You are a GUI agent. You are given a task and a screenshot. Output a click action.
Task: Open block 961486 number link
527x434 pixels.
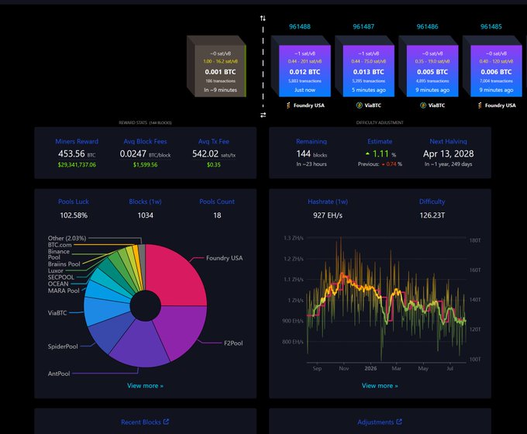pos(427,26)
